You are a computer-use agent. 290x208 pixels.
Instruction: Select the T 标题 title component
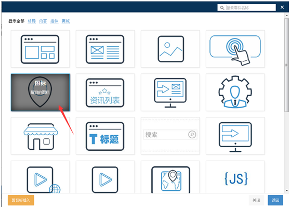(x=105, y=136)
